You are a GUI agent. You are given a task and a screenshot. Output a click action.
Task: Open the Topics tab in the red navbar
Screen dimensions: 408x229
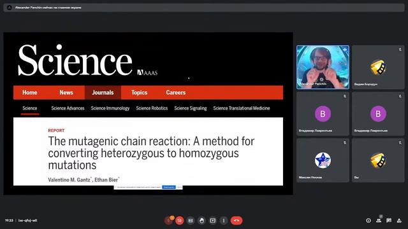point(139,92)
